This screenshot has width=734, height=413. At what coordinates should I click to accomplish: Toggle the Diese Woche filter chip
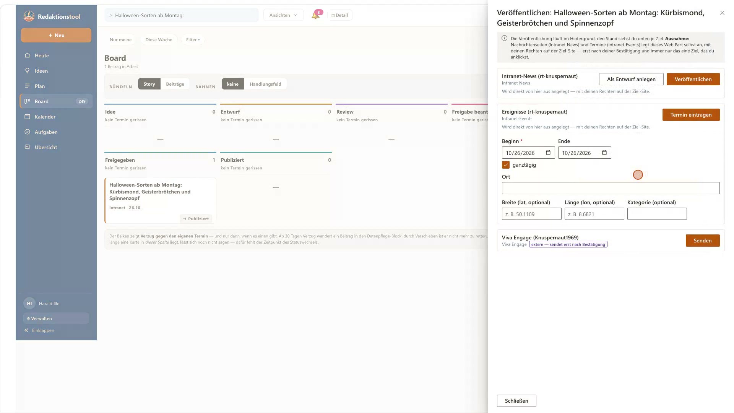[159, 40]
